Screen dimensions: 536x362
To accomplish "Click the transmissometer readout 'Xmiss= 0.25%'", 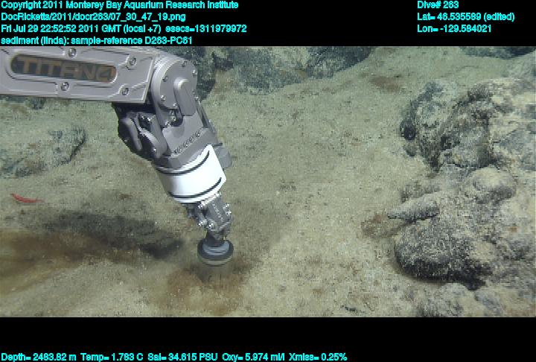I will pyautogui.click(x=318, y=357).
